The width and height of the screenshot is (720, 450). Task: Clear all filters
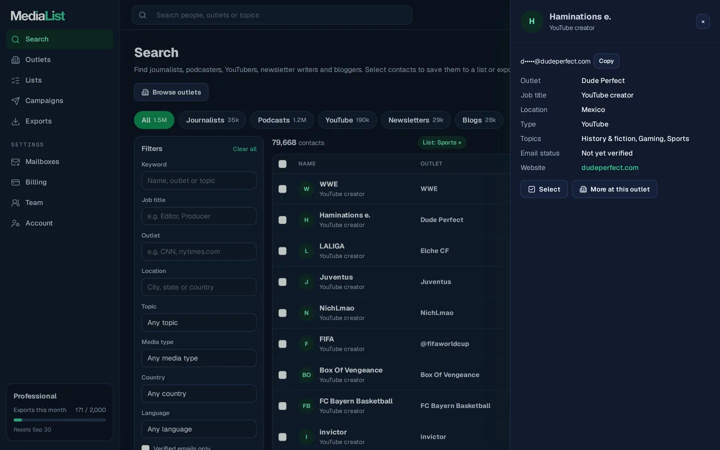(x=244, y=149)
